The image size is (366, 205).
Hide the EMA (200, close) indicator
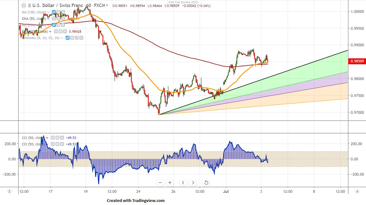coord(56,31)
